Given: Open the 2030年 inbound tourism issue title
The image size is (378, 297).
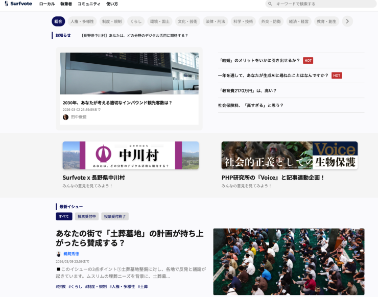Looking at the screenshot, I should [117, 103].
